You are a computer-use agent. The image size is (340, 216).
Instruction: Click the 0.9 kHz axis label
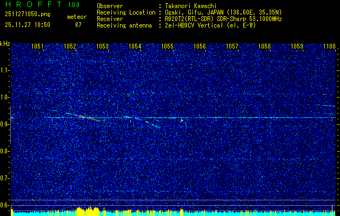point(4,124)
